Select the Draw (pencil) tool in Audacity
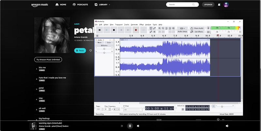This screenshot has width=261, height=131. (x=151, y=32)
